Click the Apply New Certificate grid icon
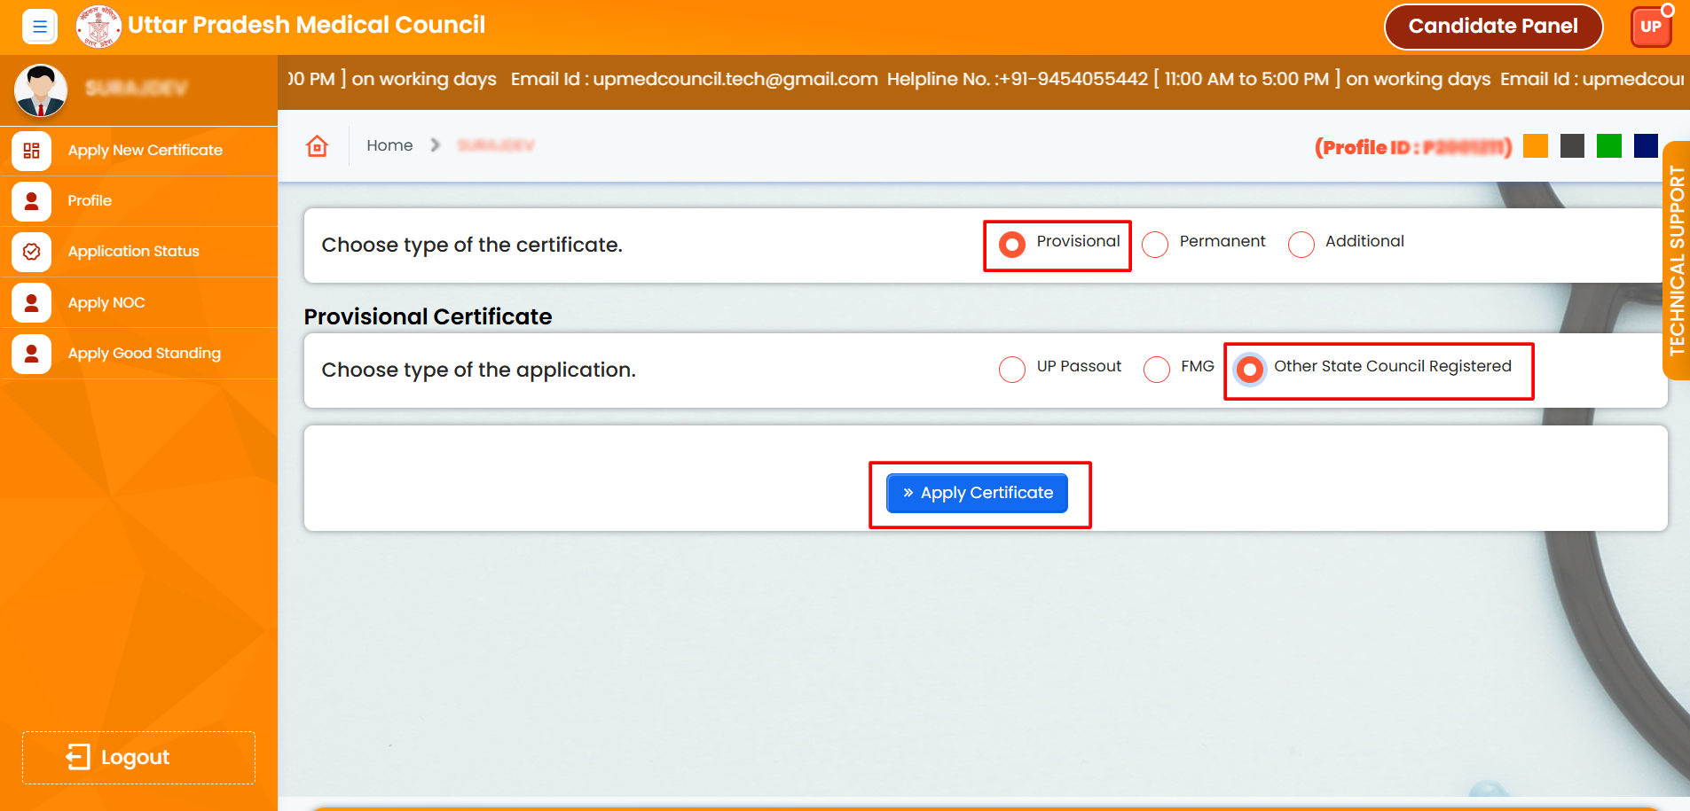Viewport: 1690px width, 811px height. click(32, 151)
